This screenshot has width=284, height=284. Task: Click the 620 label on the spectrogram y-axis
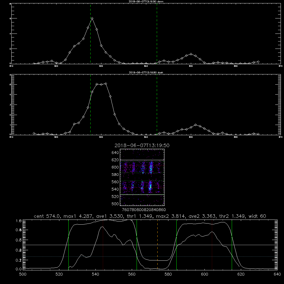[x=115, y=160]
